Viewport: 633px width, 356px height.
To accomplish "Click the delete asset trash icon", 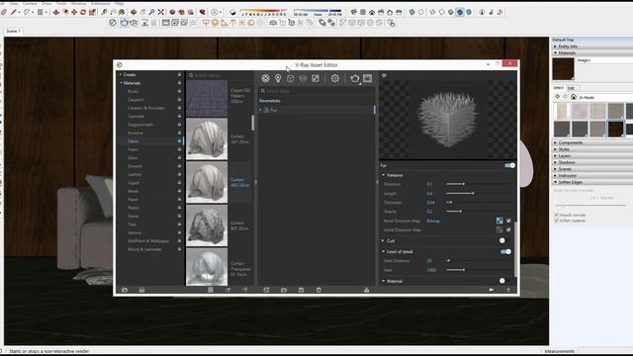I will (x=318, y=290).
